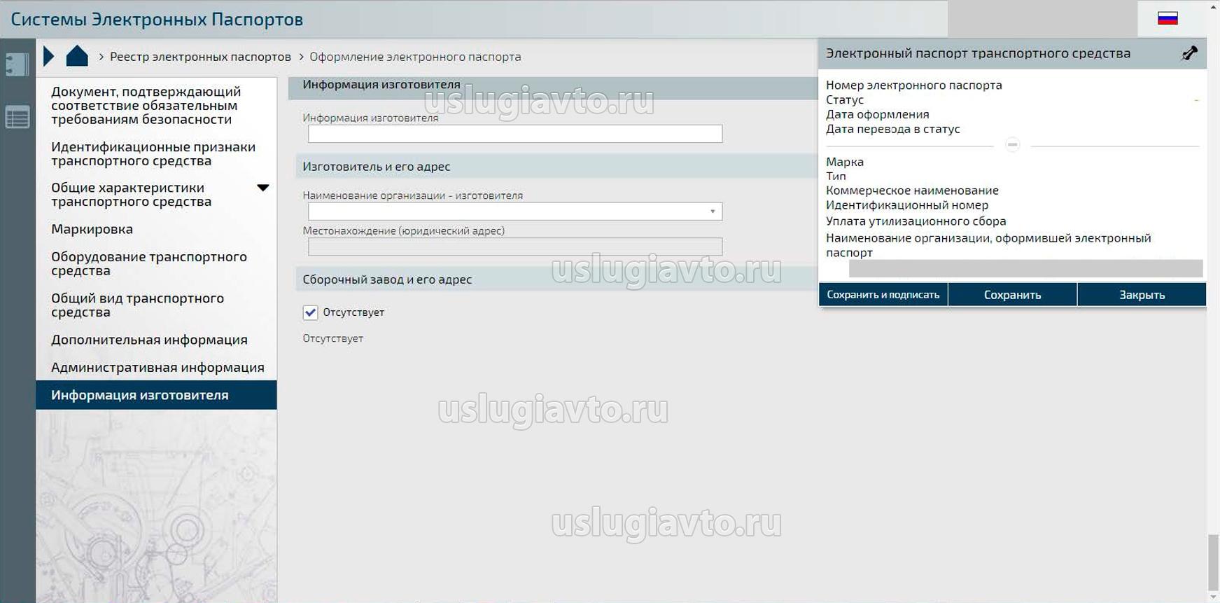Viewport: 1220px width, 603px height.
Task: Click the vertical scrollbar on the right
Action: click(x=1213, y=560)
